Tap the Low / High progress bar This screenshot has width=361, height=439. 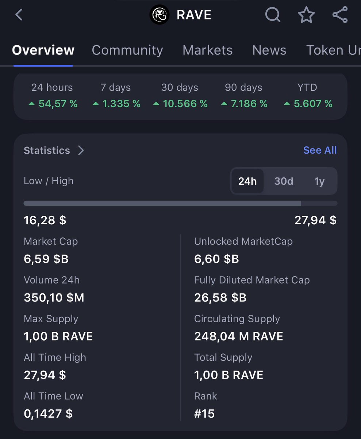(x=180, y=203)
